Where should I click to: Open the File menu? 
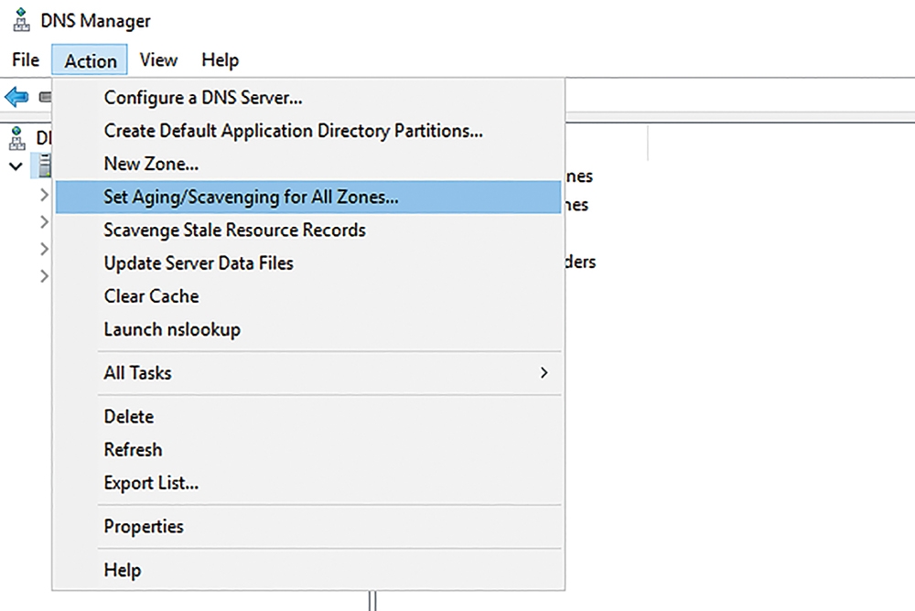tap(26, 59)
